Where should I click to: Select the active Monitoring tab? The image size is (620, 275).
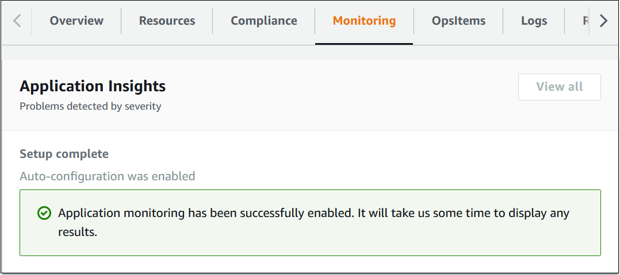pyautogui.click(x=364, y=21)
